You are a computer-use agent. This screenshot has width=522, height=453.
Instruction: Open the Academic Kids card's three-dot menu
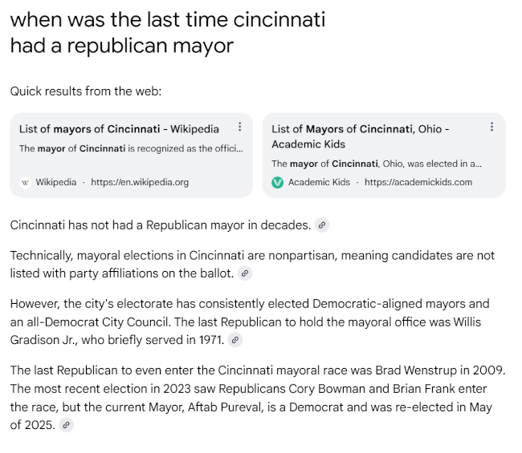(x=491, y=127)
